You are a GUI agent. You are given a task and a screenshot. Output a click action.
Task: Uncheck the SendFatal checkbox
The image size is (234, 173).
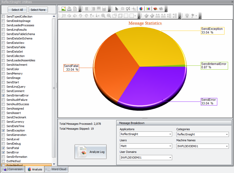[3, 148]
